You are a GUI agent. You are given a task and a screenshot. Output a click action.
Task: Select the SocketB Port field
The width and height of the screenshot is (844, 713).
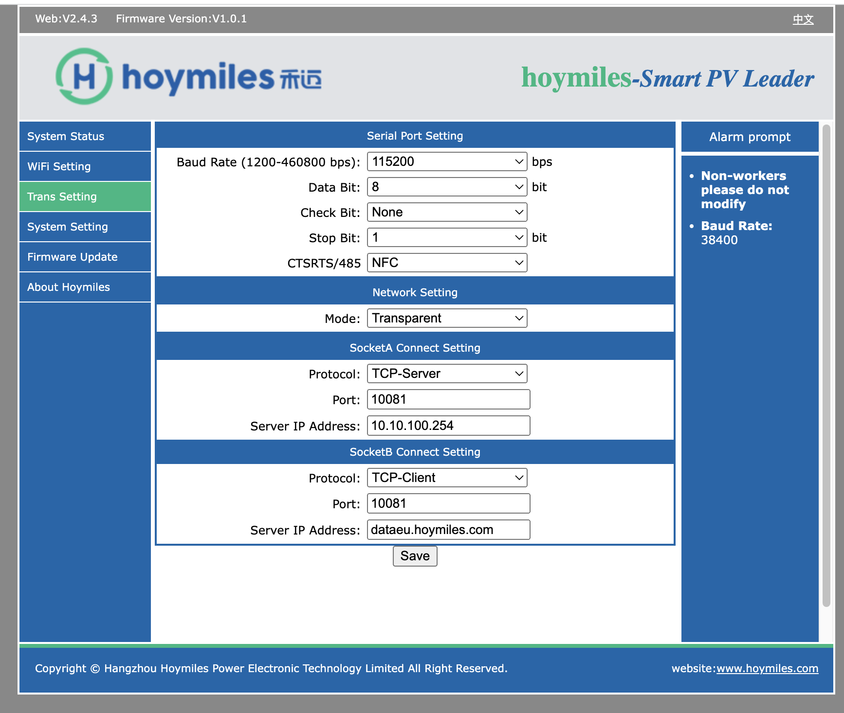coord(448,503)
